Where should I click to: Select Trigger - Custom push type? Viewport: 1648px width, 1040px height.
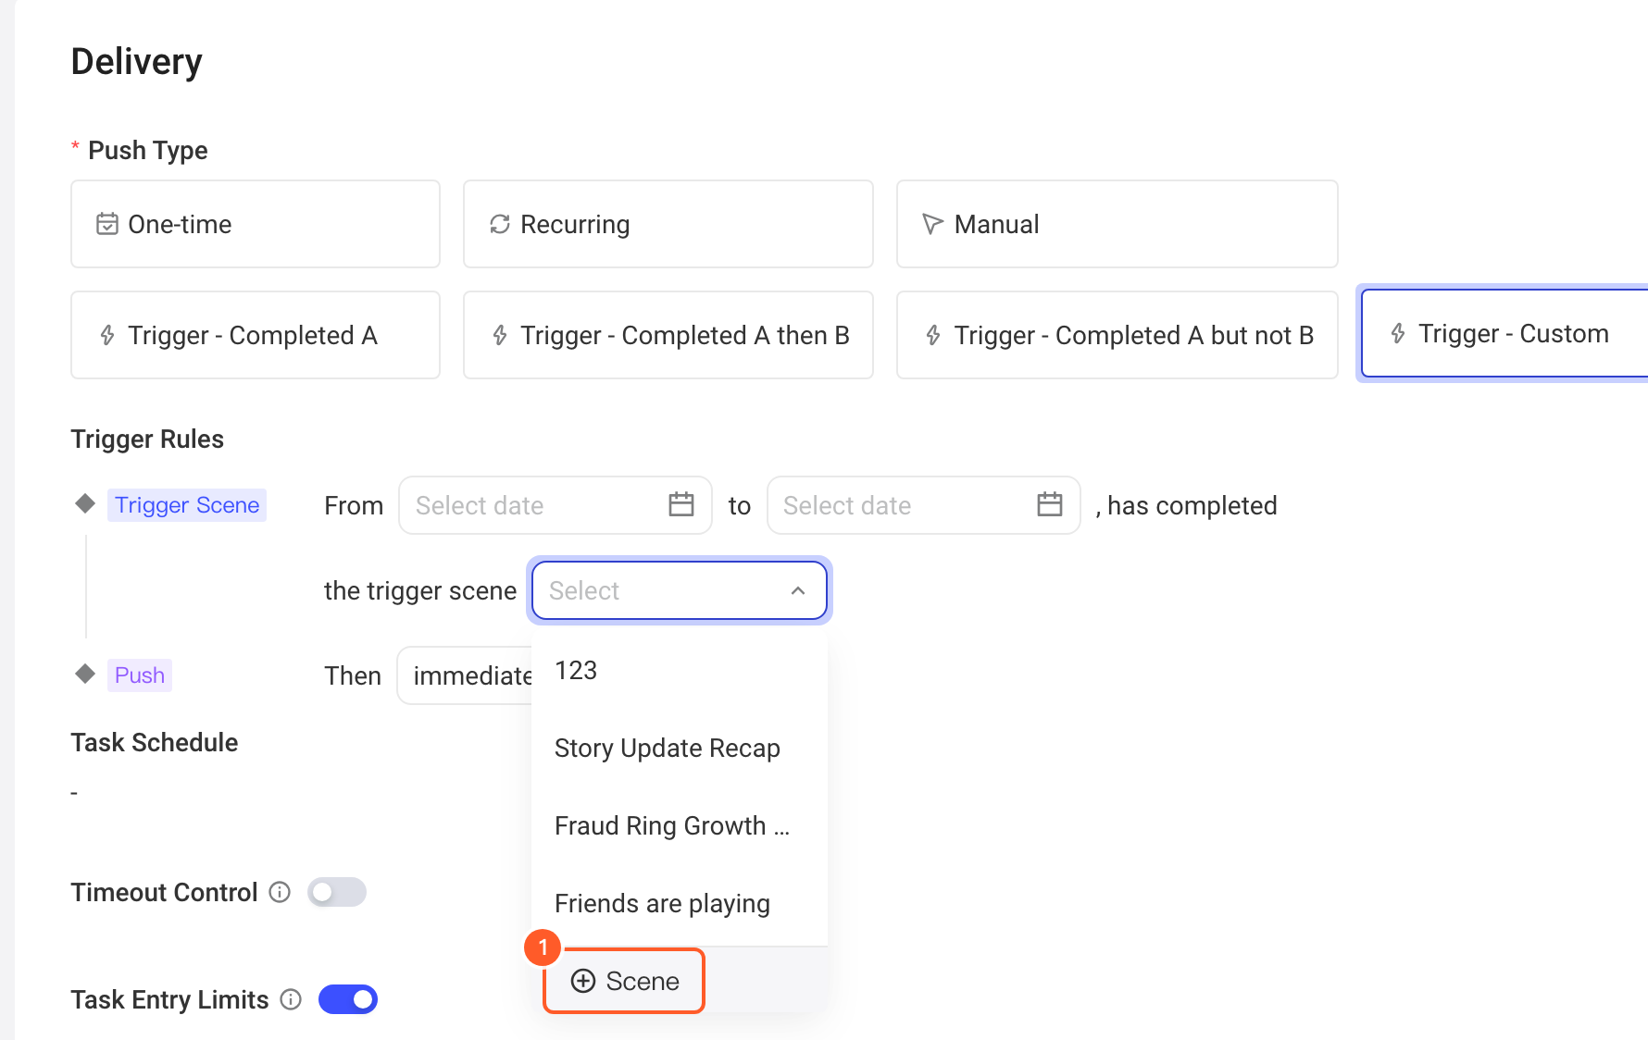click(1504, 333)
